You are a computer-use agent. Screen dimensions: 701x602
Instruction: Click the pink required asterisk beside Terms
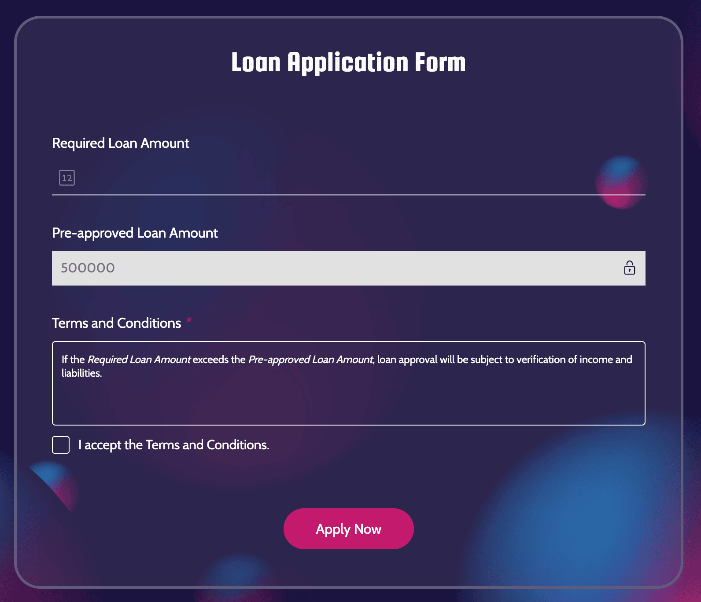click(189, 320)
